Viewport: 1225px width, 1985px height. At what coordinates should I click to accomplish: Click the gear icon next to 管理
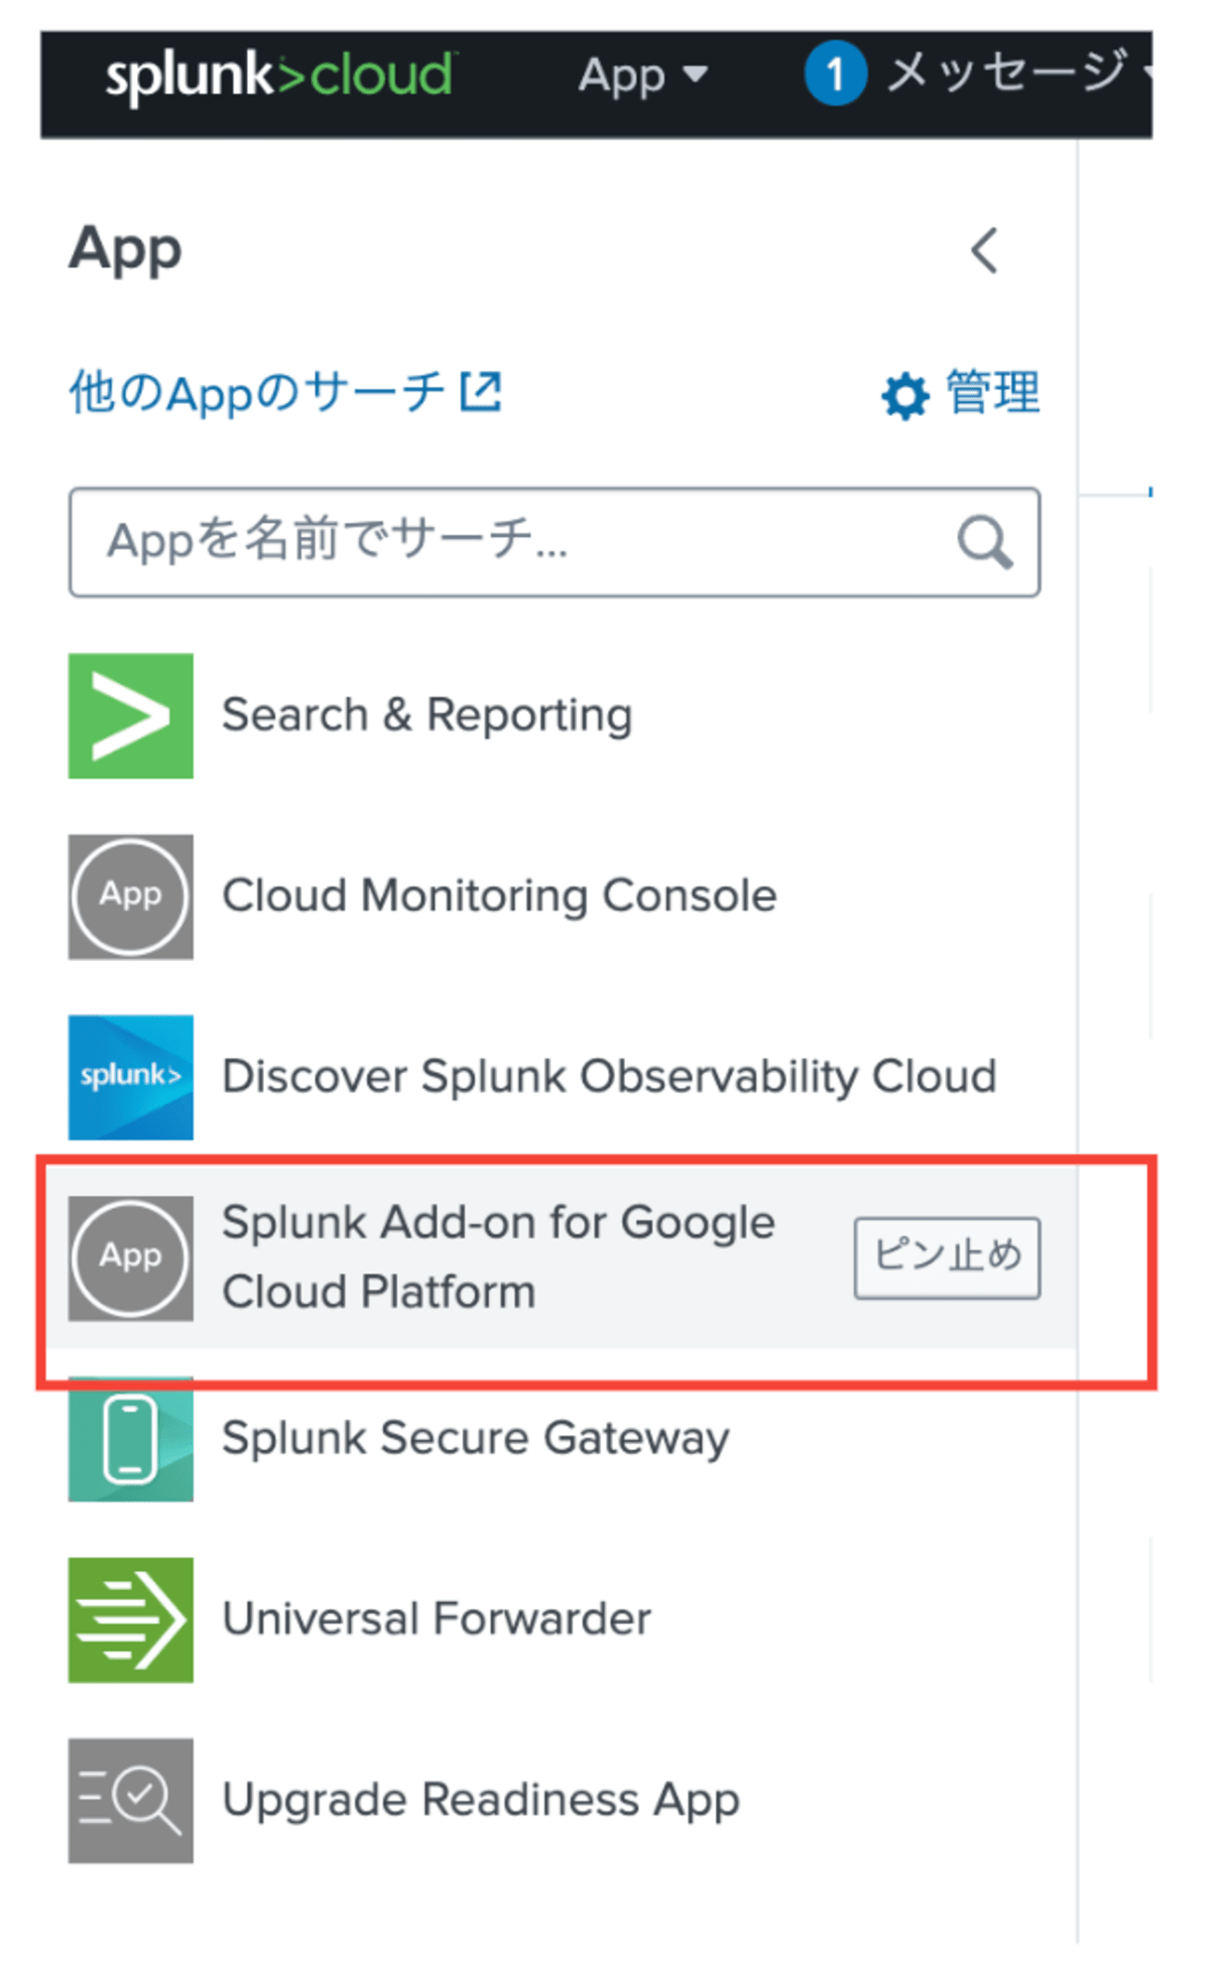pyautogui.click(x=905, y=396)
